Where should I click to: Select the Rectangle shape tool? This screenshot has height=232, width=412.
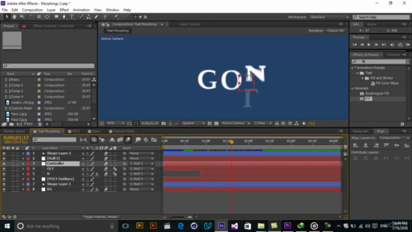[x=57, y=17]
